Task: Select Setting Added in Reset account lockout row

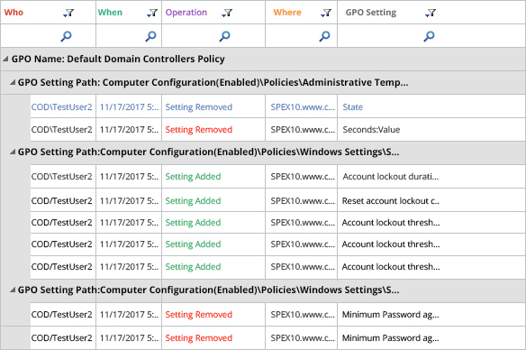Action: pyautogui.click(x=193, y=201)
